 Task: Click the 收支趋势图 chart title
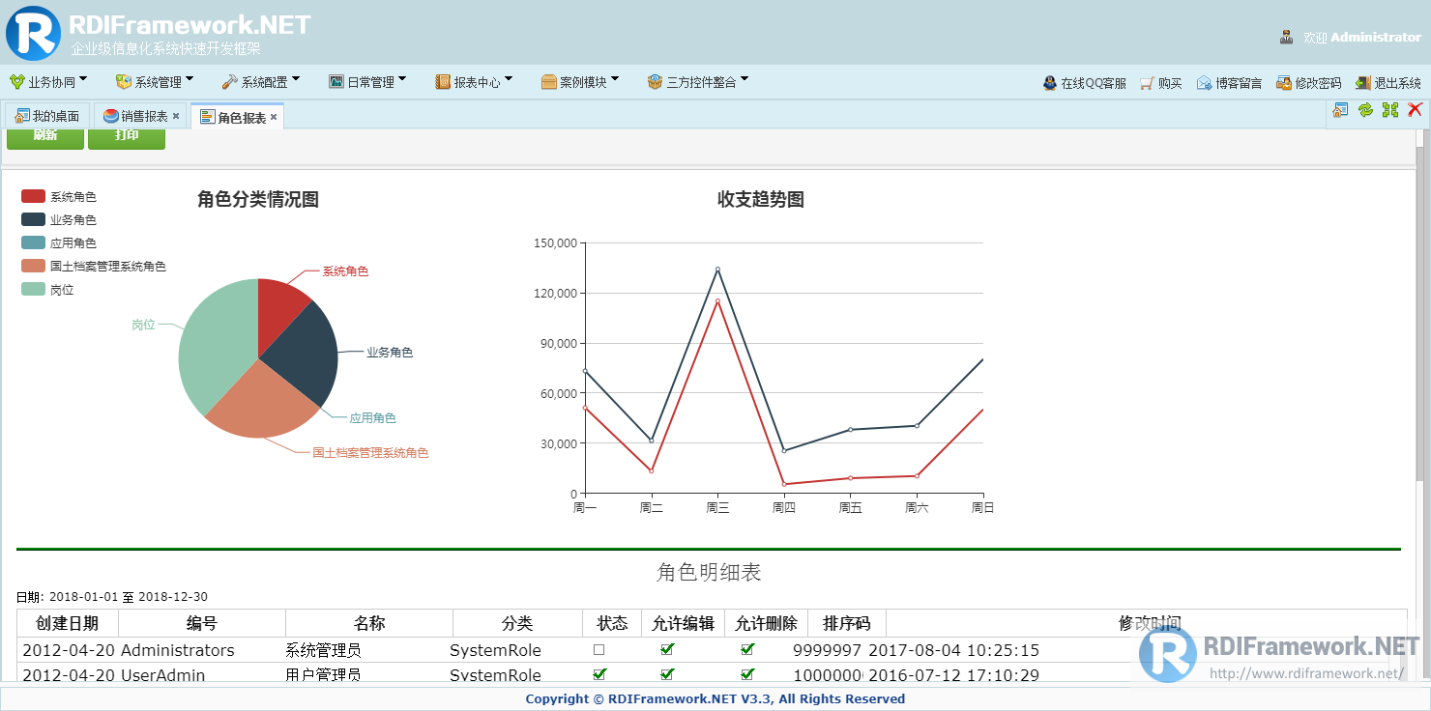[x=761, y=200]
